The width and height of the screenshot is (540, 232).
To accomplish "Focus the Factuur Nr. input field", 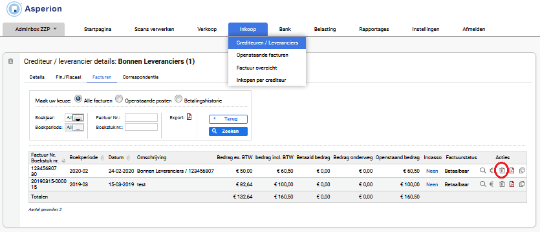I will pyautogui.click(x=141, y=118).
